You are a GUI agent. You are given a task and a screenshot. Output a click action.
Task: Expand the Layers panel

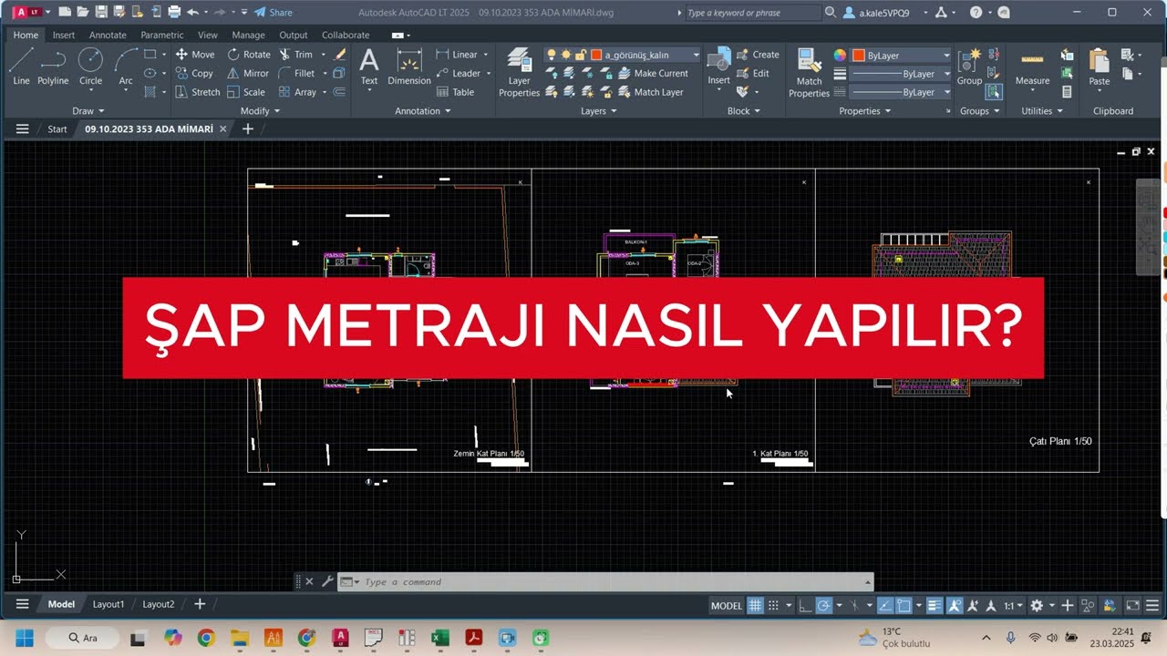pos(598,111)
